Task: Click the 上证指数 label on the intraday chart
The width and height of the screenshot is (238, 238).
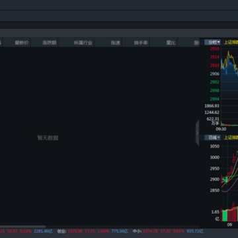Action: click(231, 42)
